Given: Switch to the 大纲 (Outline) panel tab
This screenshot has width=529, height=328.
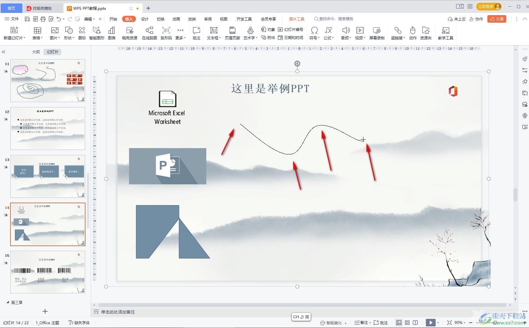Looking at the screenshot, I should pyautogui.click(x=36, y=52).
